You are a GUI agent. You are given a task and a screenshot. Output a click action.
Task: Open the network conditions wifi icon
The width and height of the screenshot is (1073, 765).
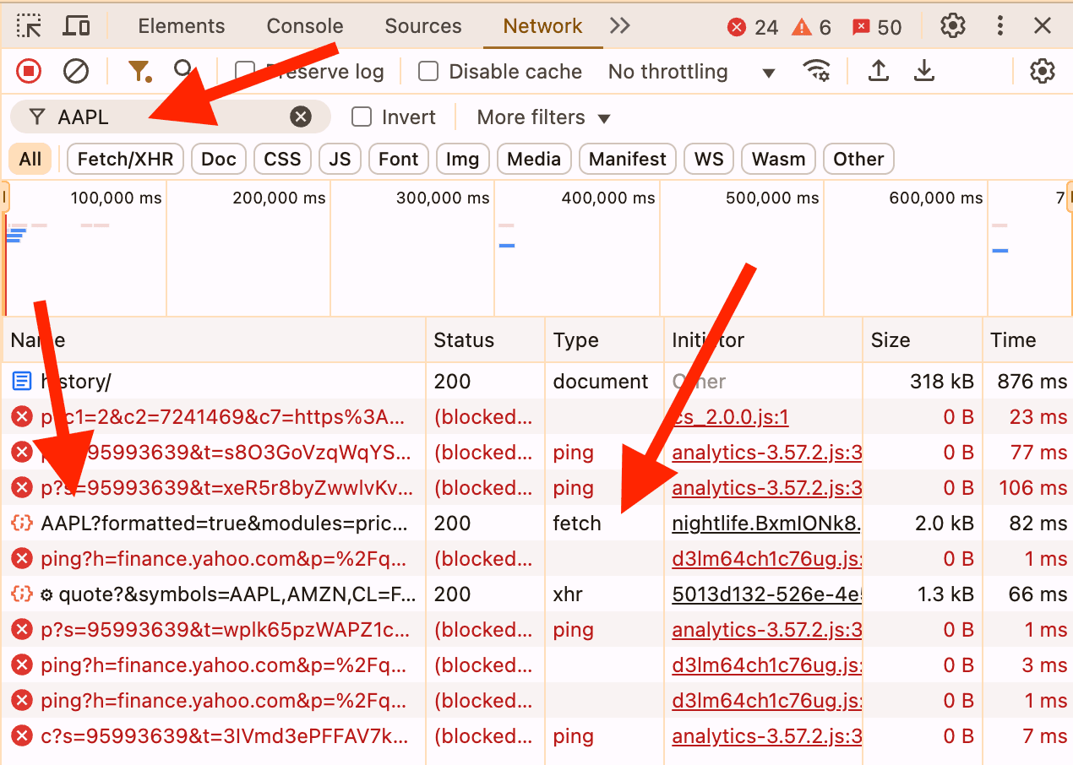click(816, 72)
